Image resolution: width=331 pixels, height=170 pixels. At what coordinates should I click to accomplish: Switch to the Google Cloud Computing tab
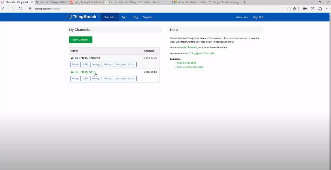[225, 2]
